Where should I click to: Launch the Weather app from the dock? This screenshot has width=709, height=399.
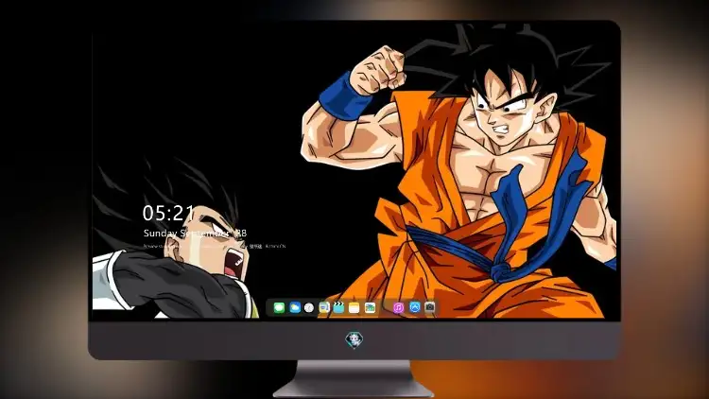click(x=295, y=307)
